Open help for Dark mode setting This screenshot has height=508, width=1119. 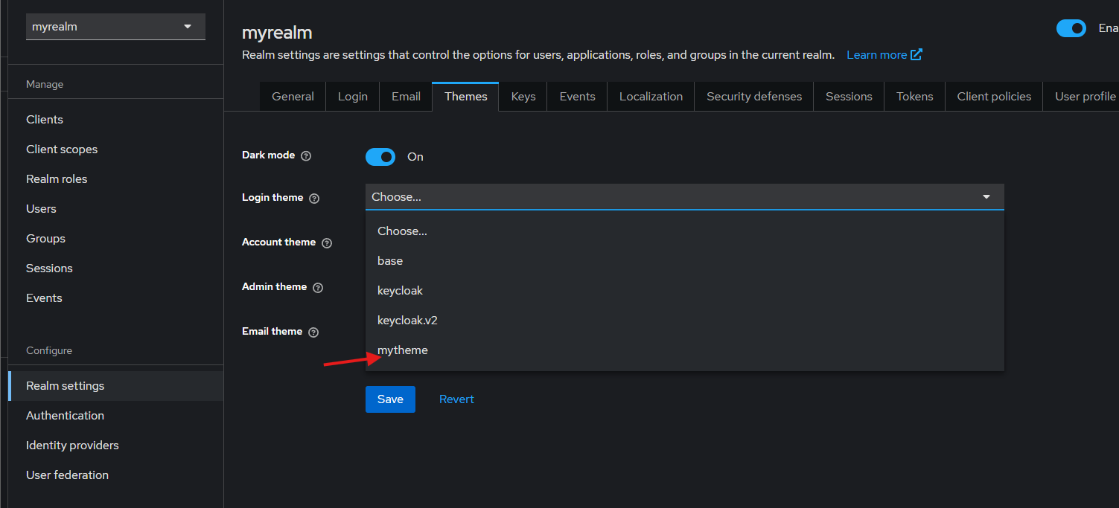(306, 156)
